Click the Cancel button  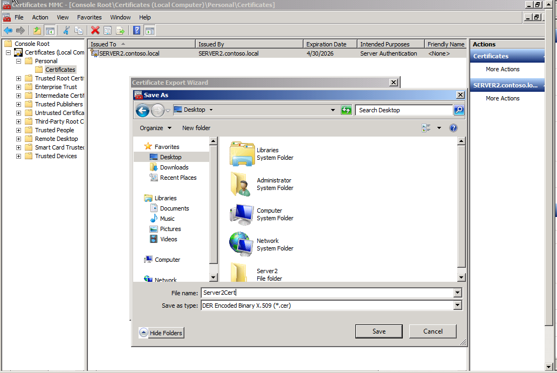432,331
